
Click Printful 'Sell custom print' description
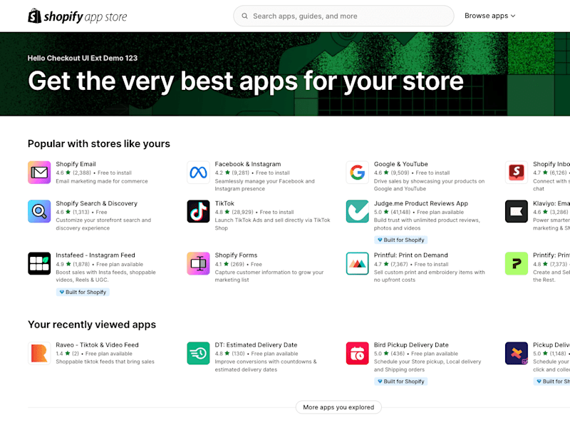(x=430, y=276)
